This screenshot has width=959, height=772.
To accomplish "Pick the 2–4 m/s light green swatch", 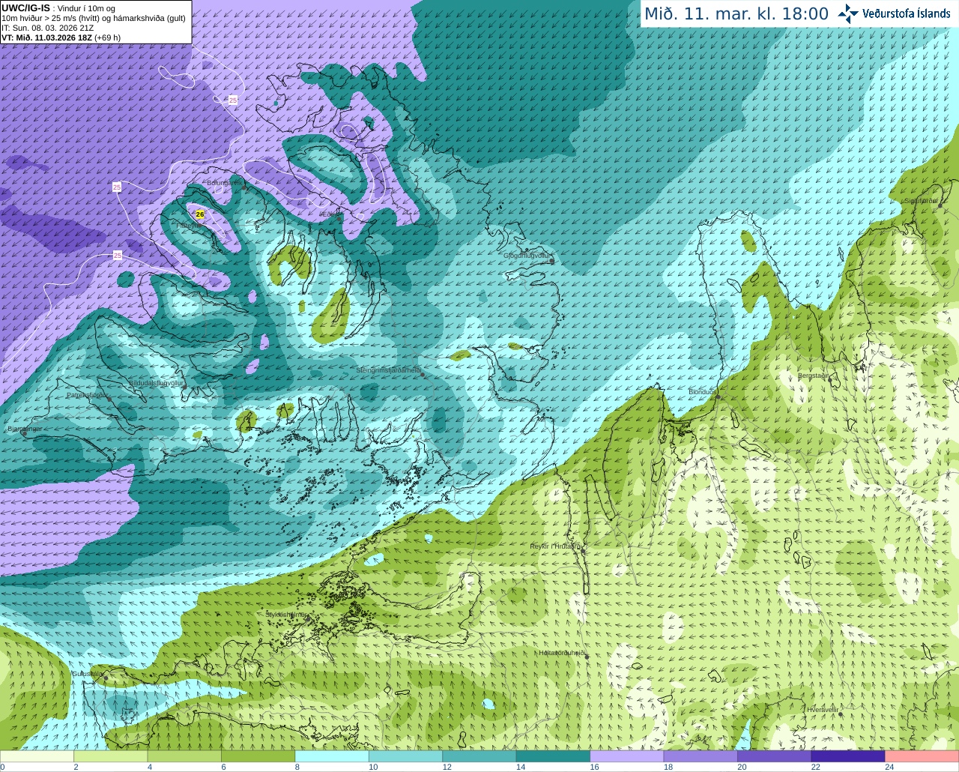I will [x=110, y=756].
